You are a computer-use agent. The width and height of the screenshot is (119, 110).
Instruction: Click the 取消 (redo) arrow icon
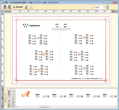tap(31, 7)
